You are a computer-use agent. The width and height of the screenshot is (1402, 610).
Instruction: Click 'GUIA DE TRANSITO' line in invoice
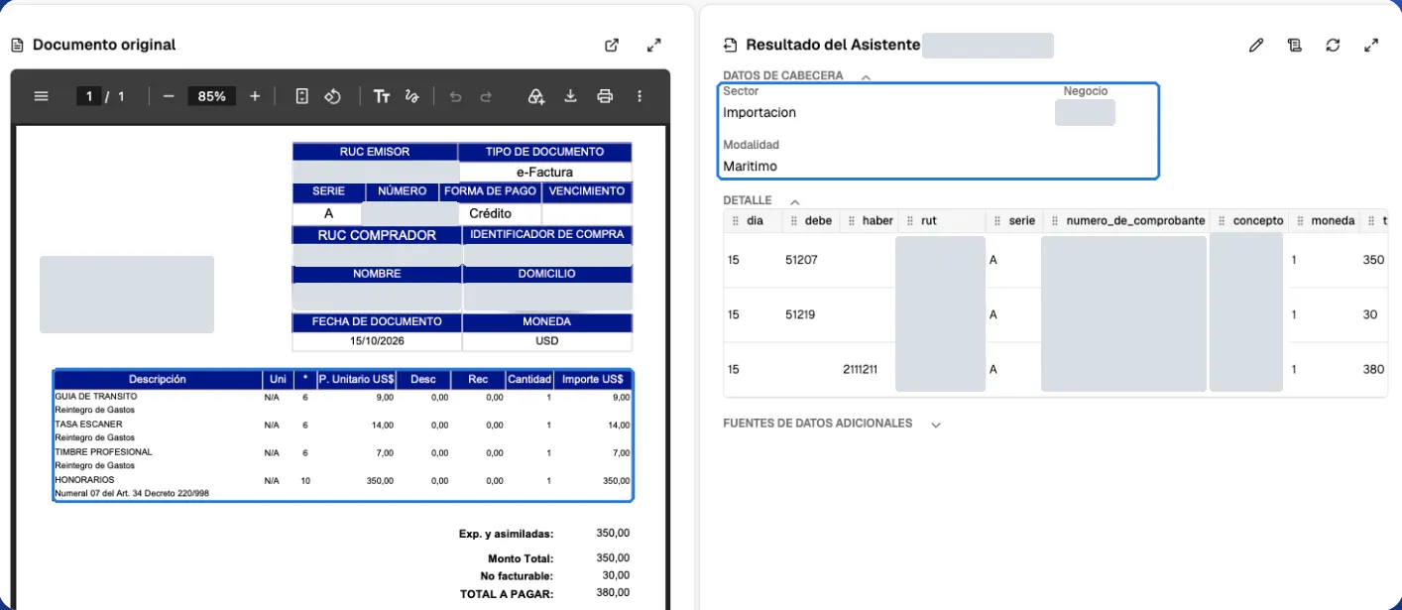(96, 396)
